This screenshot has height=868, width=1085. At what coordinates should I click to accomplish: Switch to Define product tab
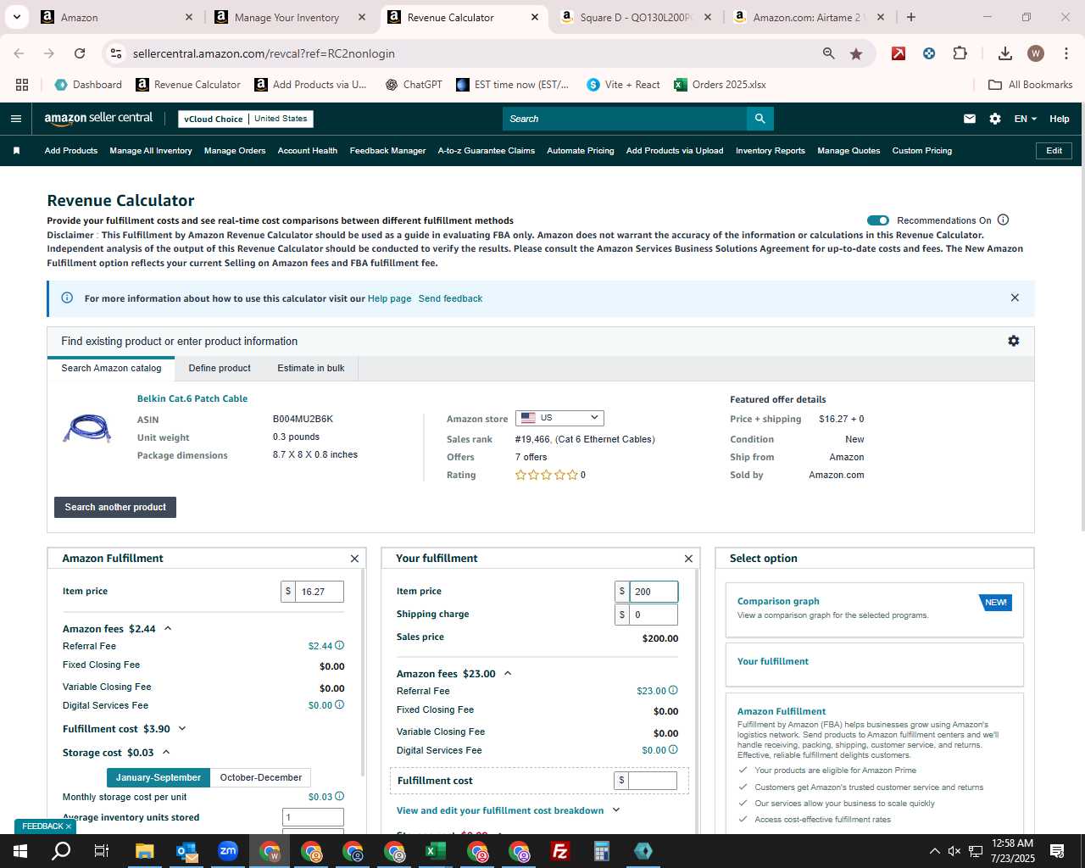click(220, 368)
